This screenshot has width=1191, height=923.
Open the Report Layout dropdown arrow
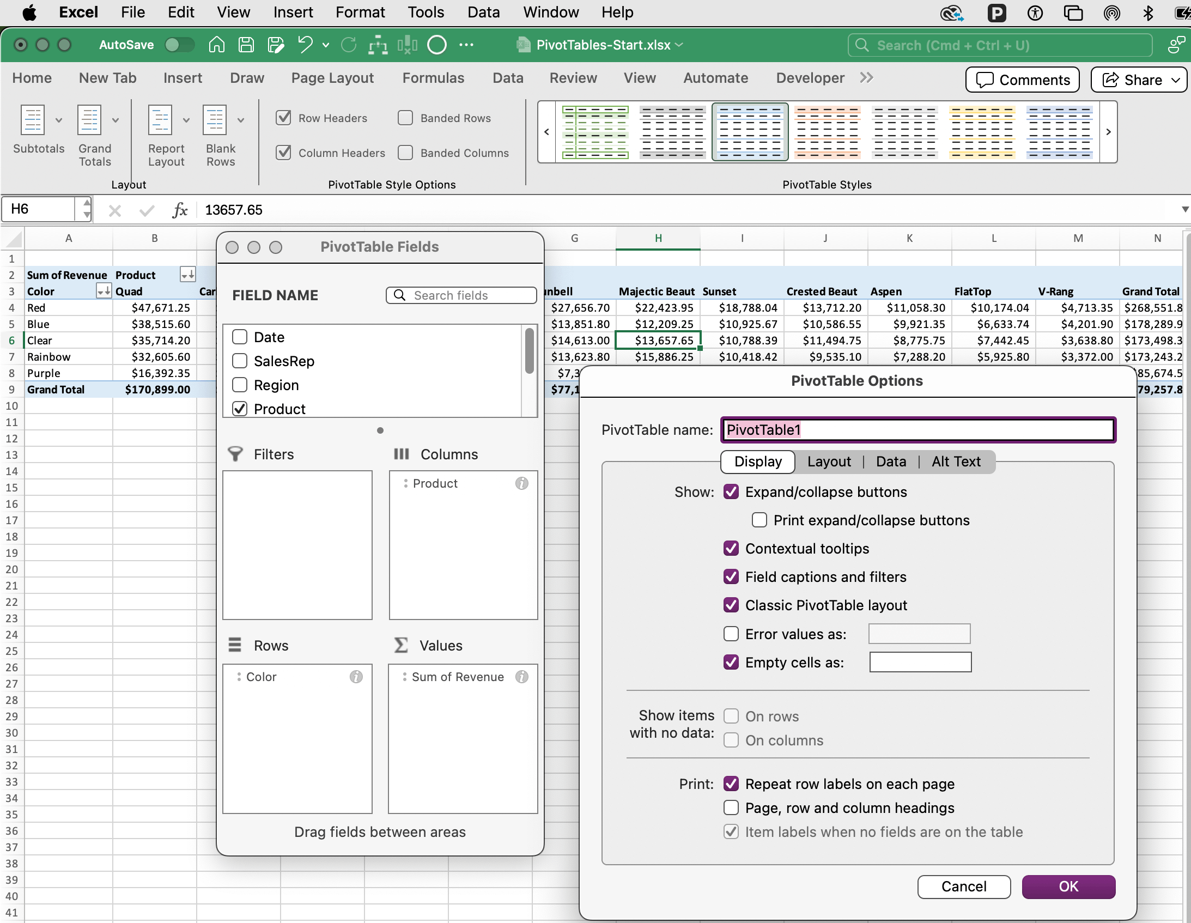[186, 120]
